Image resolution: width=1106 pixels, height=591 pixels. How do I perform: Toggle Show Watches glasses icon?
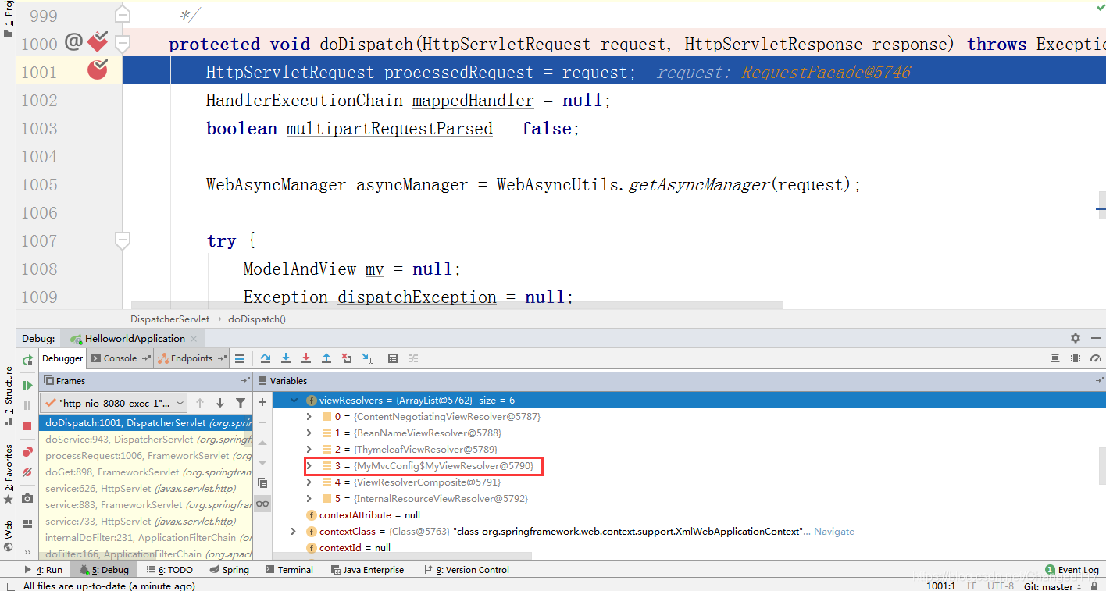point(262,504)
